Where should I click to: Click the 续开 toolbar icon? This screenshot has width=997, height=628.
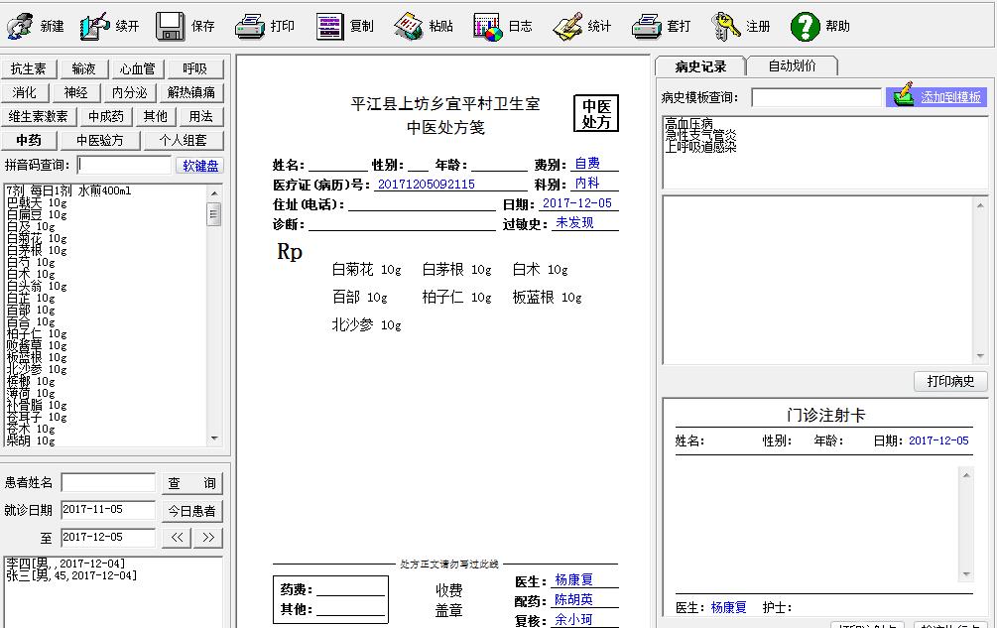pyautogui.click(x=95, y=26)
